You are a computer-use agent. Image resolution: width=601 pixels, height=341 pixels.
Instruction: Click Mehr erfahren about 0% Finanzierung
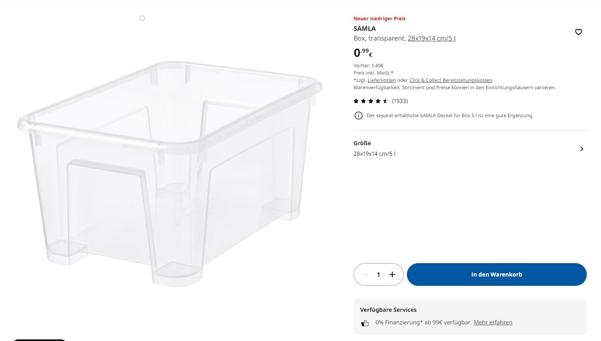click(x=493, y=322)
